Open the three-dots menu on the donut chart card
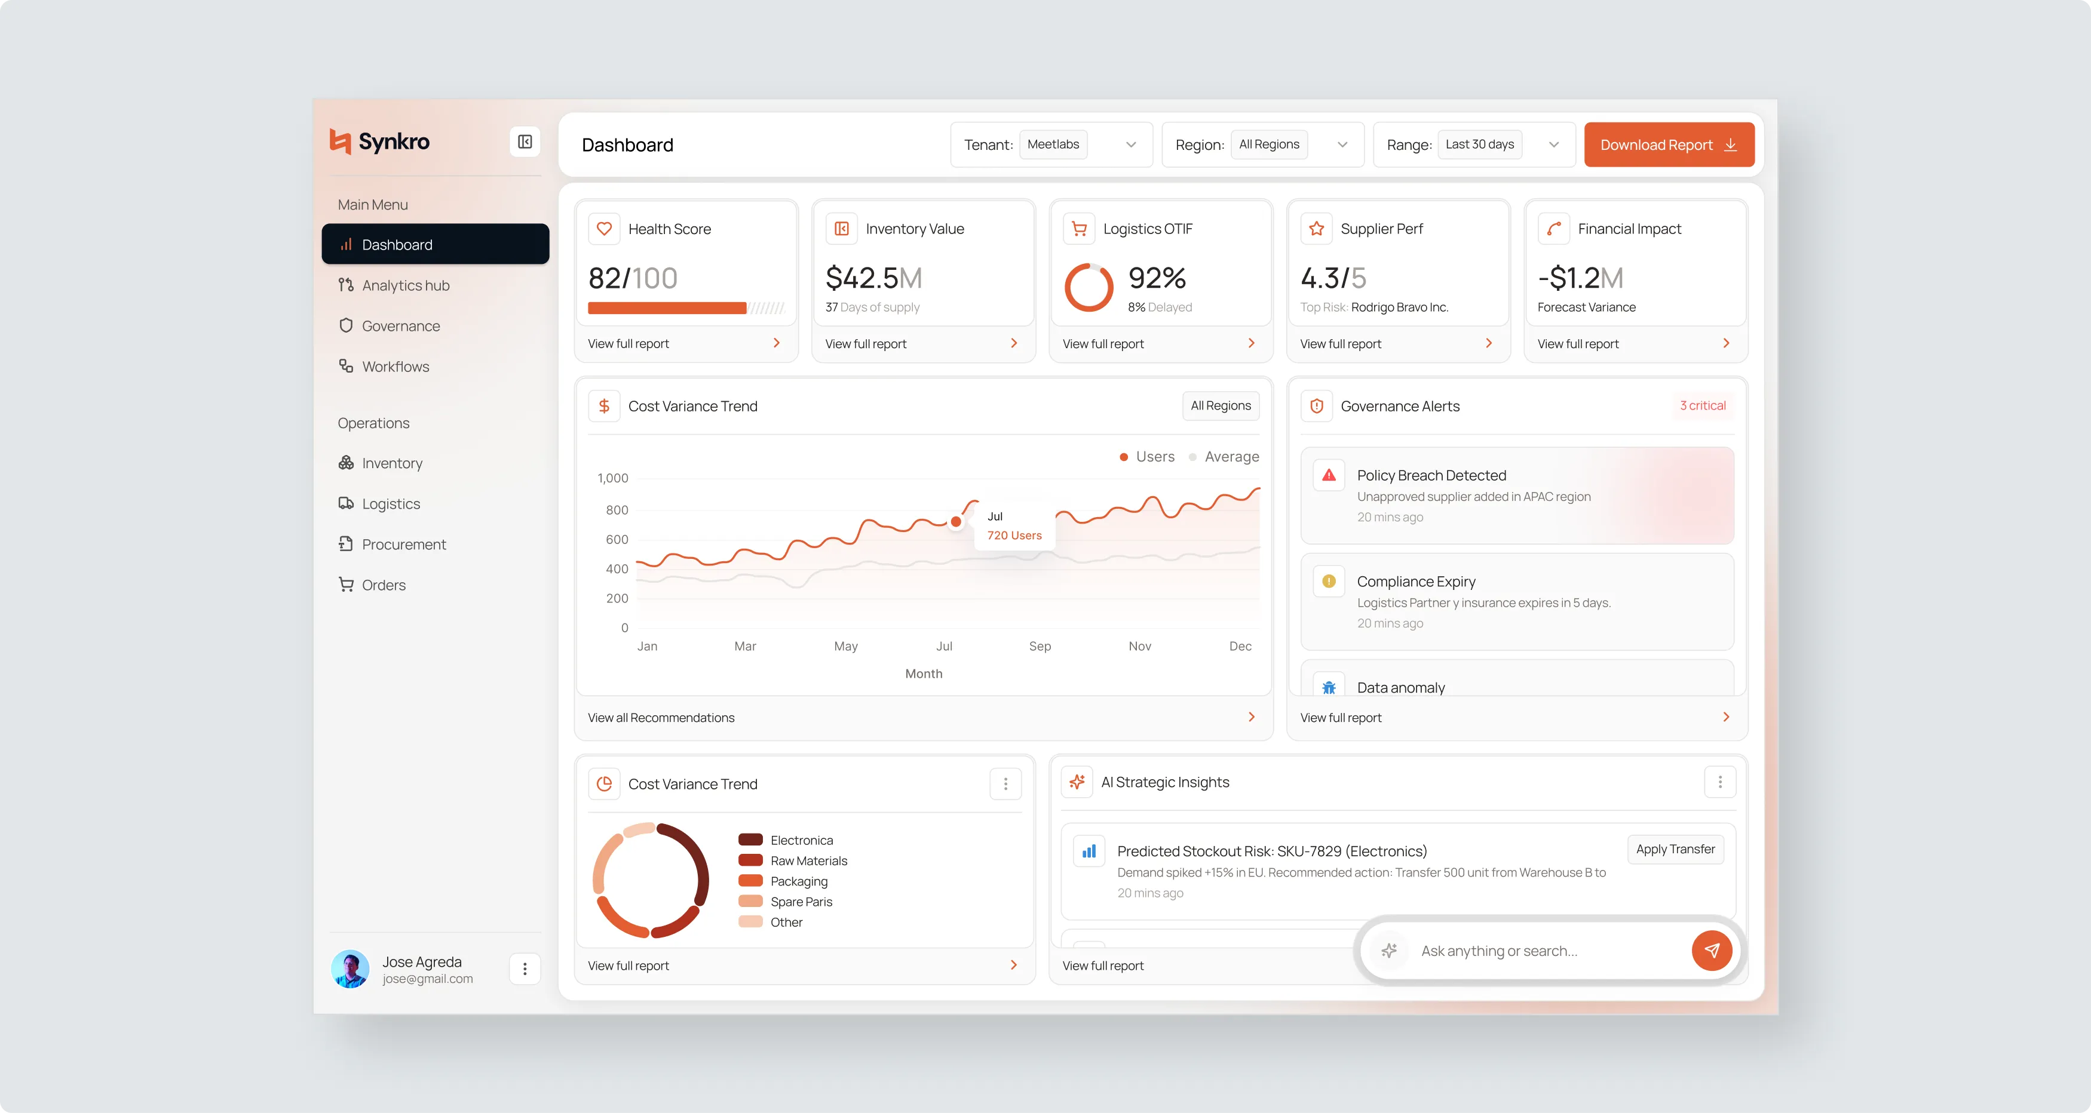Image resolution: width=2091 pixels, height=1113 pixels. 1005,783
